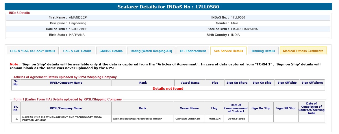
Task: Open the Rating [Watch Keeping/AB] tab
Action: click(151, 51)
